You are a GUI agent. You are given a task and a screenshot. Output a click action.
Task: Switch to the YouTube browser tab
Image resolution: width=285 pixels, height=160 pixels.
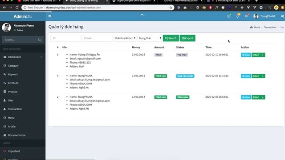[x=39, y=1]
